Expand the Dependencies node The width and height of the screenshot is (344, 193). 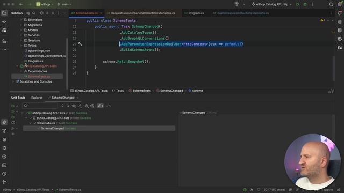coord(21,71)
